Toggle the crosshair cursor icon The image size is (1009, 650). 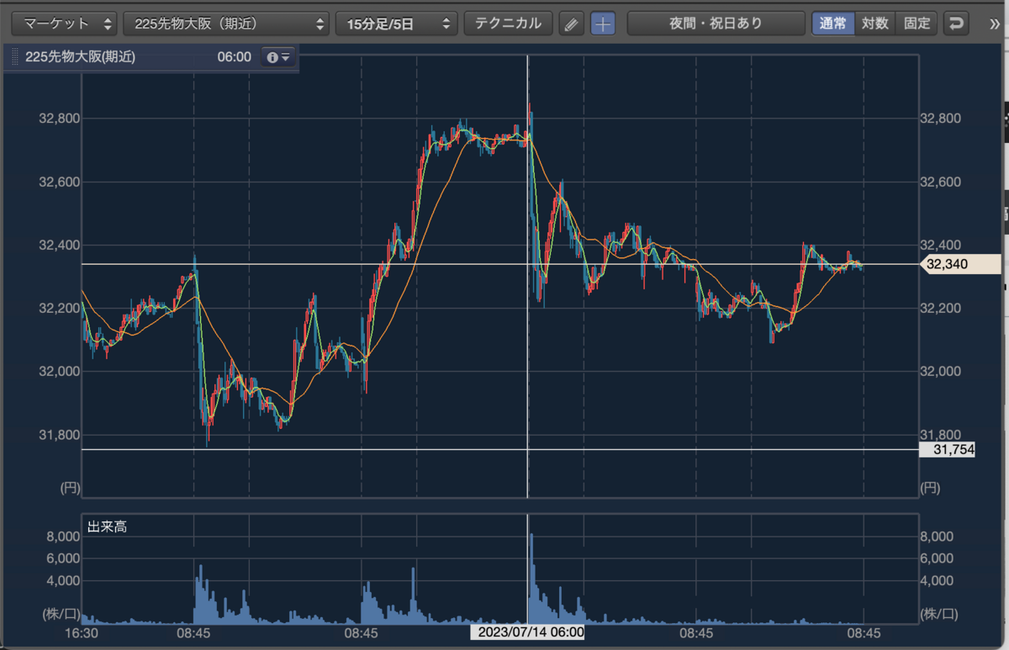click(602, 24)
